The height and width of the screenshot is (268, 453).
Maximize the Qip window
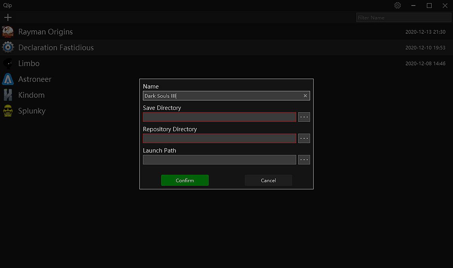pos(429,6)
